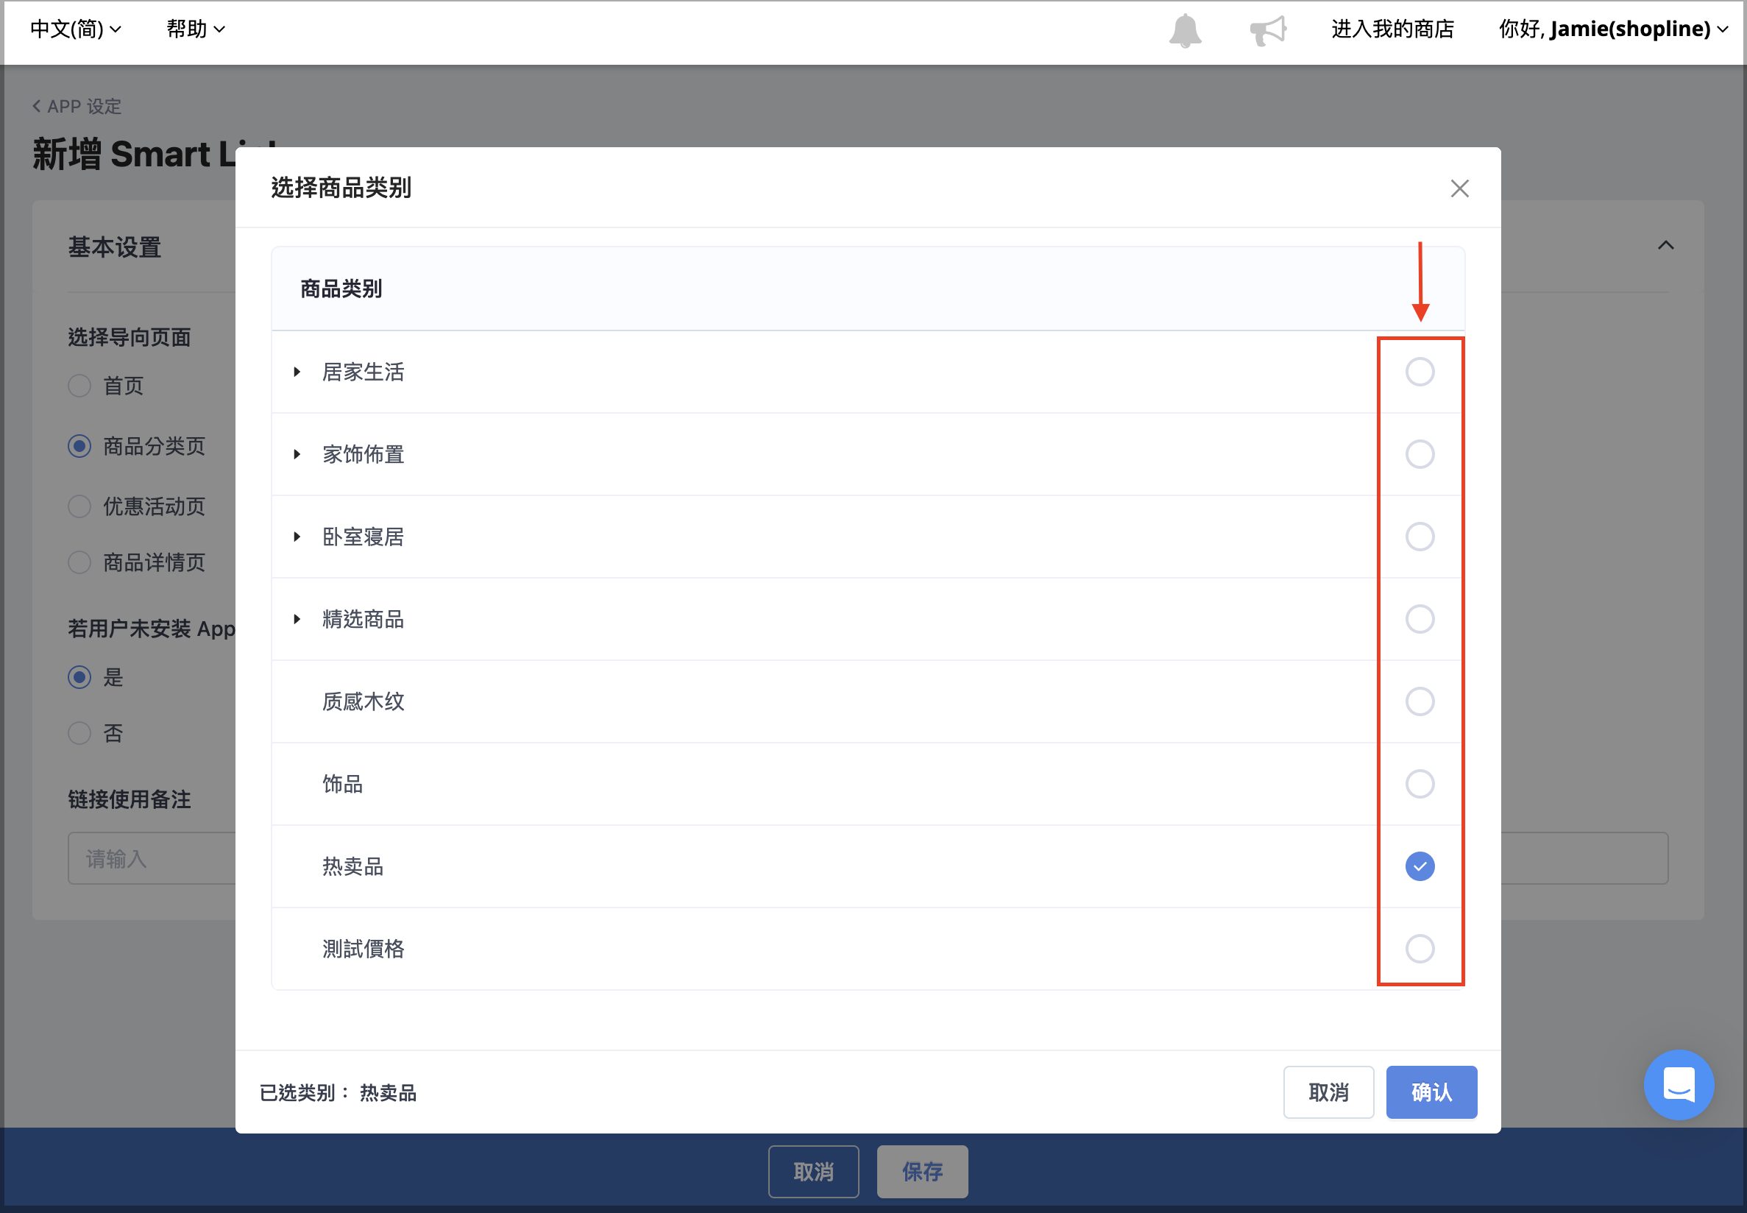Click 进入我的商店 link
The image size is (1747, 1213).
1392,29
